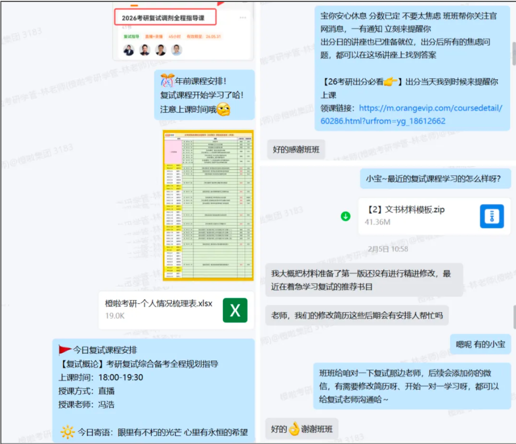Click the first teacher avatar on course card
Image resolution: width=516 pixels, height=444 pixels.
129,50
